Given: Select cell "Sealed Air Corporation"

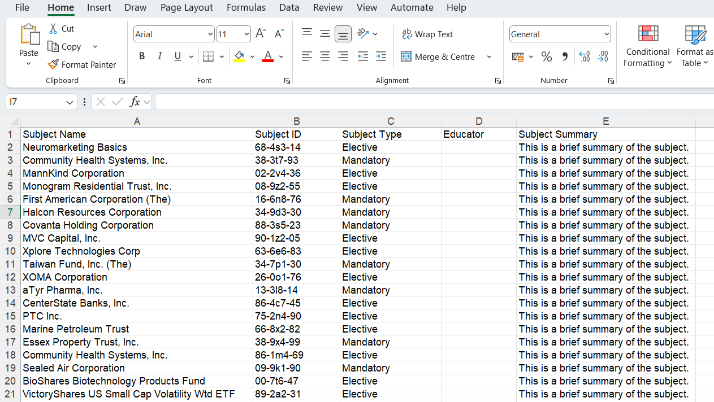Looking at the screenshot, I should (x=137, y=368).
